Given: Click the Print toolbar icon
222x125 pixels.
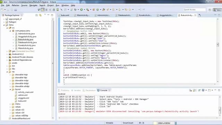Looking at the screenshot, I should [16, 10].
